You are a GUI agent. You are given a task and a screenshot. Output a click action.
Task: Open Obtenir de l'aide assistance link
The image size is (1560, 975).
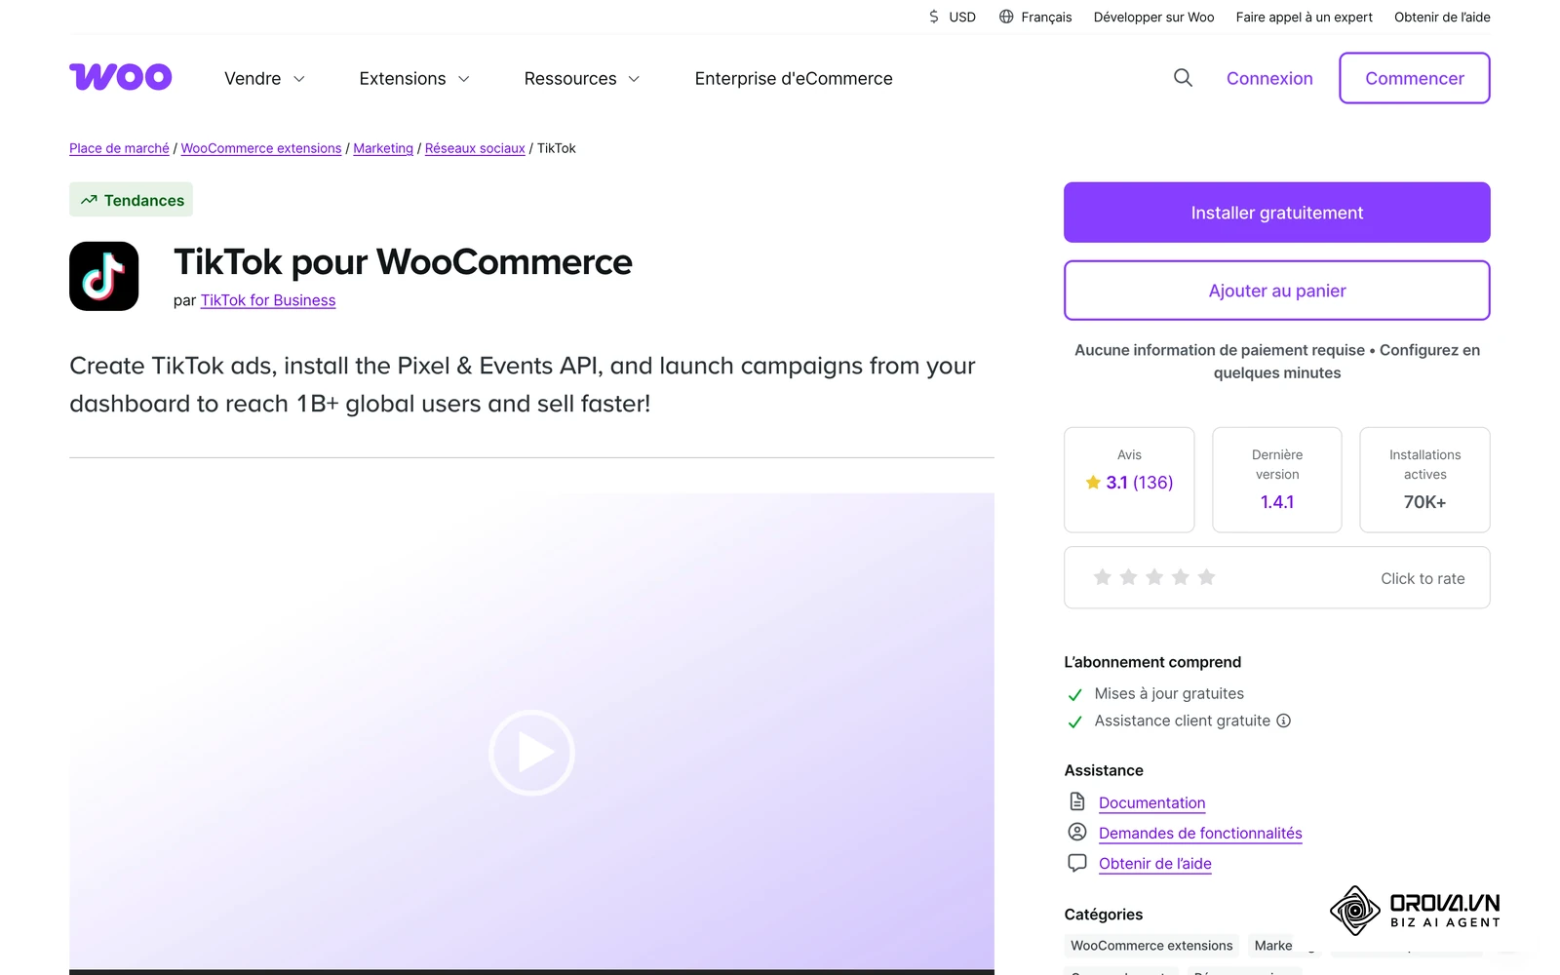1154,863
